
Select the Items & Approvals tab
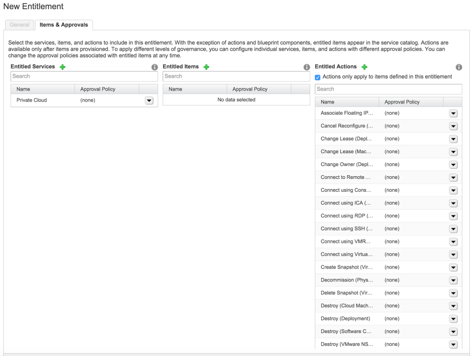(x=64, y=25)
